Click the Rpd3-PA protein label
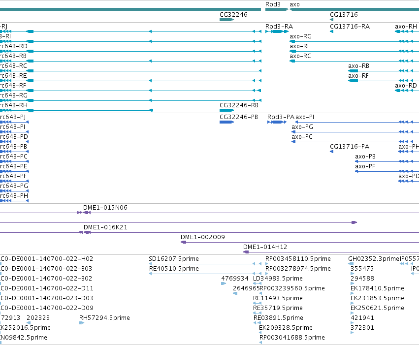Screen dimensions: 419x345 (281, 117)
